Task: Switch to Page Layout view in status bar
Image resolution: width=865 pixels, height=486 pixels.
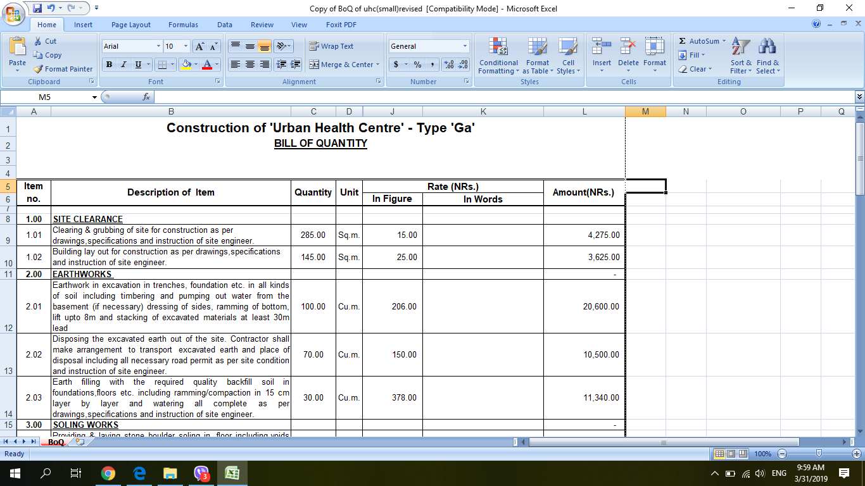Action: [731, 454]
